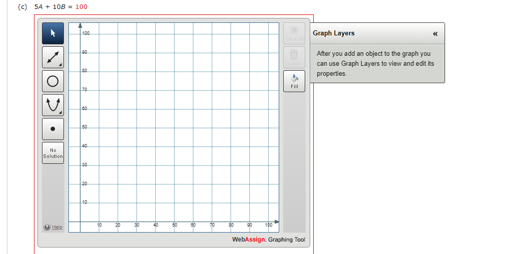
Task: Click the WebAssign Graphing Tool label
Action: 269,240
